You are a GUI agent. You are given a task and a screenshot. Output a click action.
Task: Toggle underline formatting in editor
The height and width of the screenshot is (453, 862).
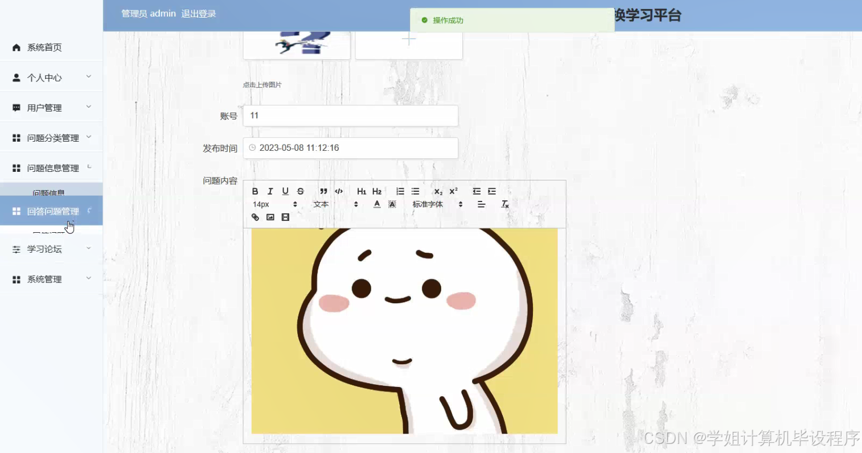tap(285, 191)
